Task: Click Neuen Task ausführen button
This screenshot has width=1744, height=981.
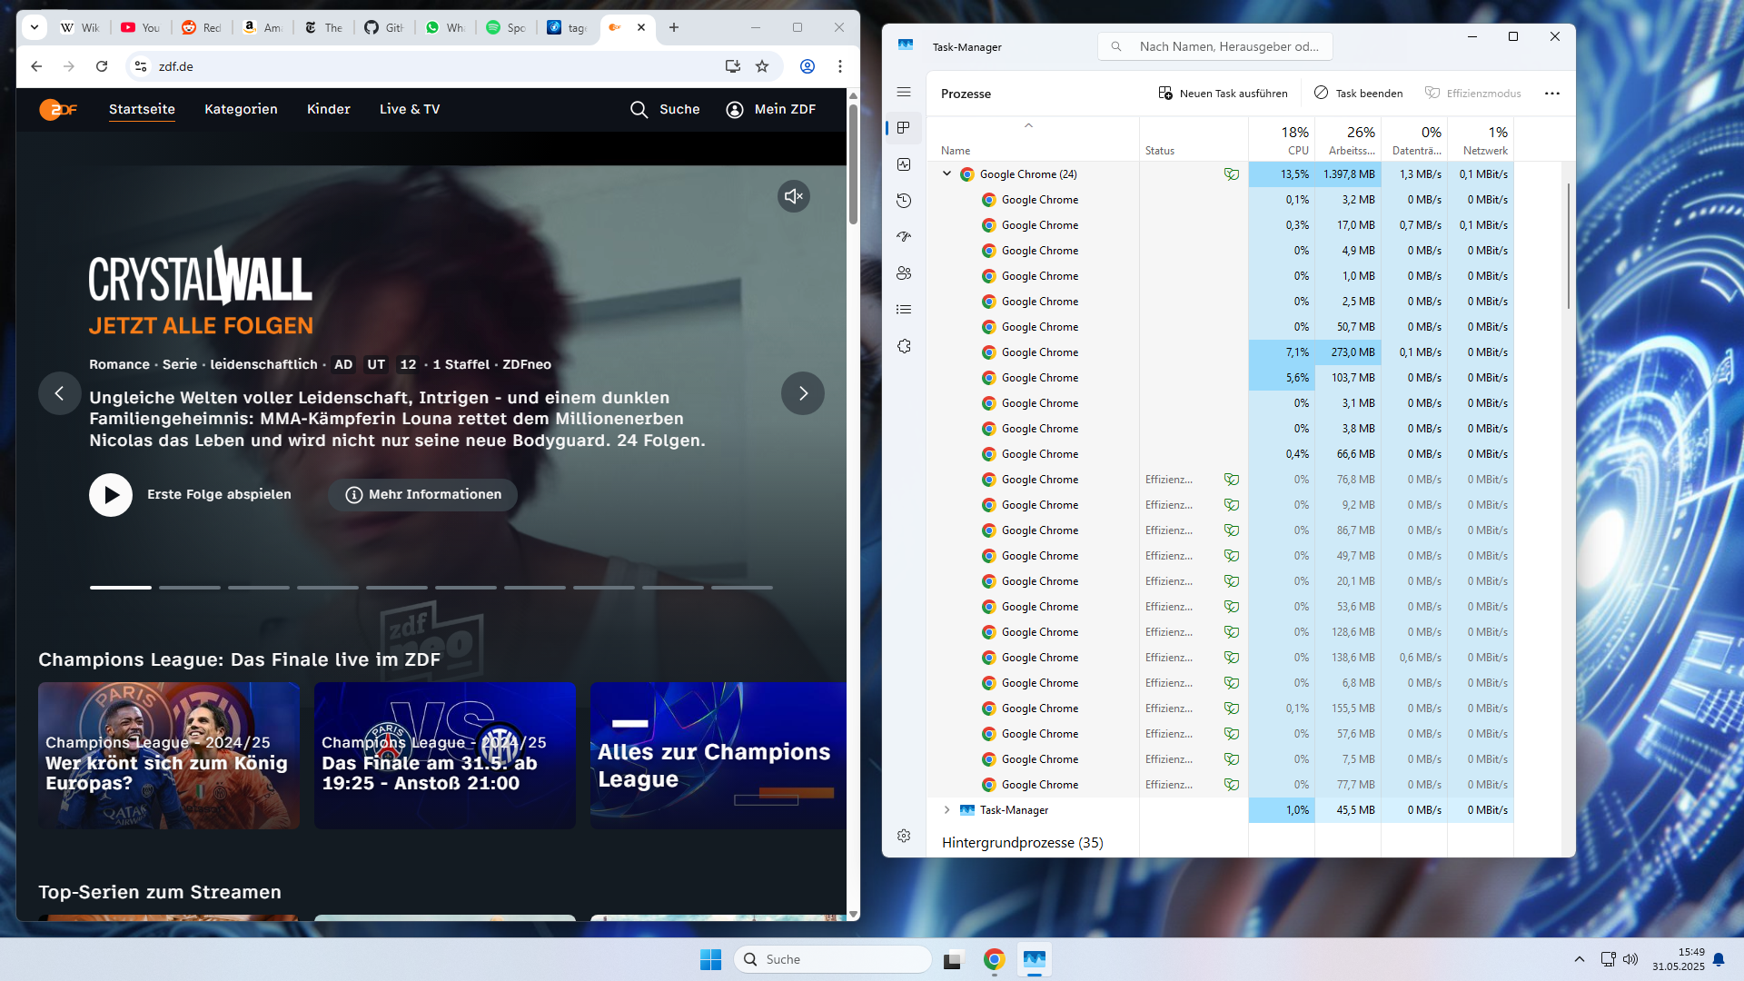Action: (1223, 93)
